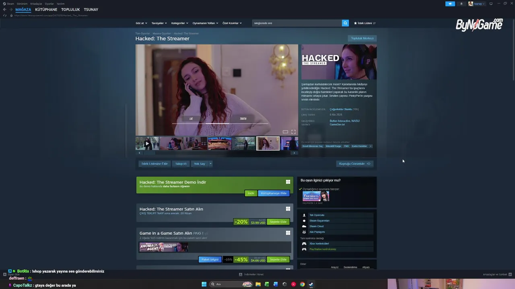Screen dimensions: 515x289
Task: Open the Windows Start menu
Action: pos(204,284)
